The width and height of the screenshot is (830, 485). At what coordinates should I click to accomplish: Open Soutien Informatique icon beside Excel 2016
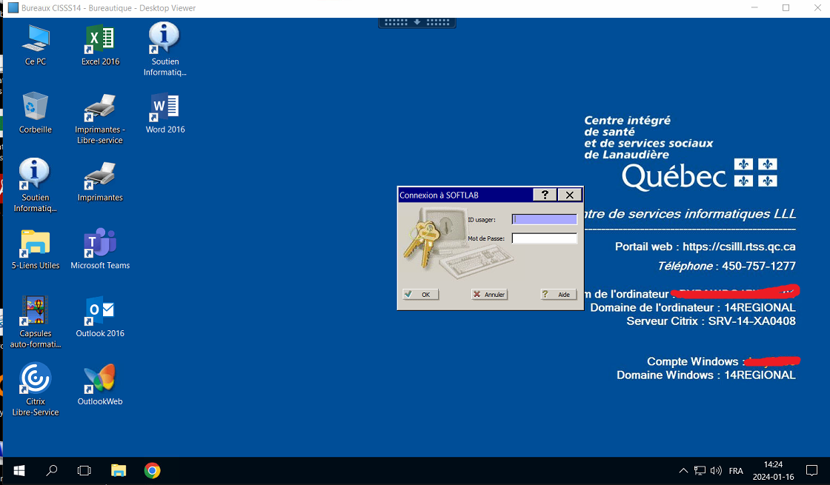pyautogui.click(x=165, y=49)
